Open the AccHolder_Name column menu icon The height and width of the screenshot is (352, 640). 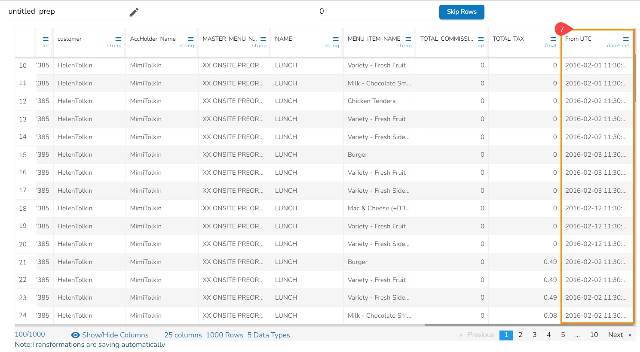click(x=191, y=39)
